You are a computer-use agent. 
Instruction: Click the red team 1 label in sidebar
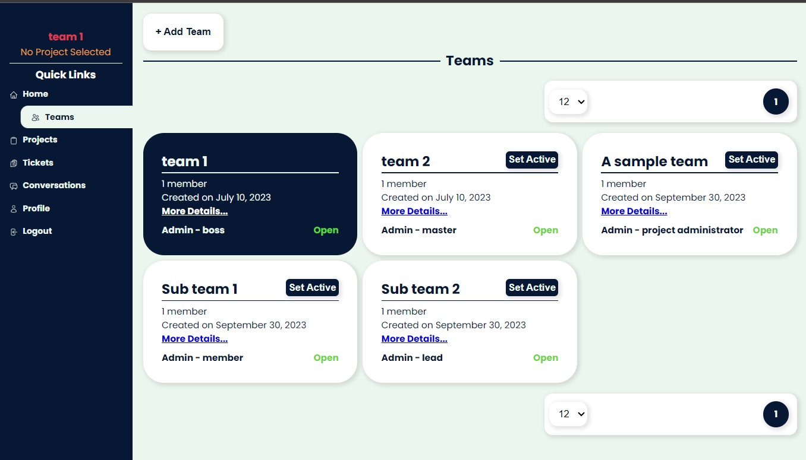pyautogui.click(x=65, y=37)
